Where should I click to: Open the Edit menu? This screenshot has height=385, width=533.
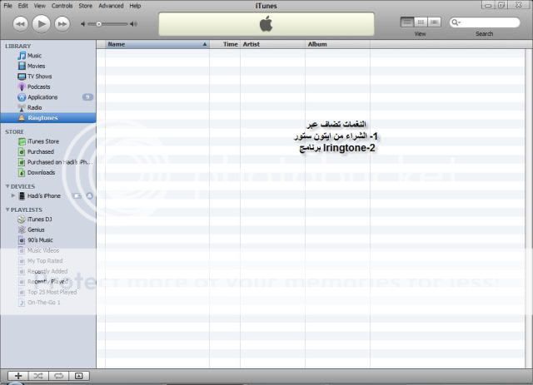click(x=23, y=6)
